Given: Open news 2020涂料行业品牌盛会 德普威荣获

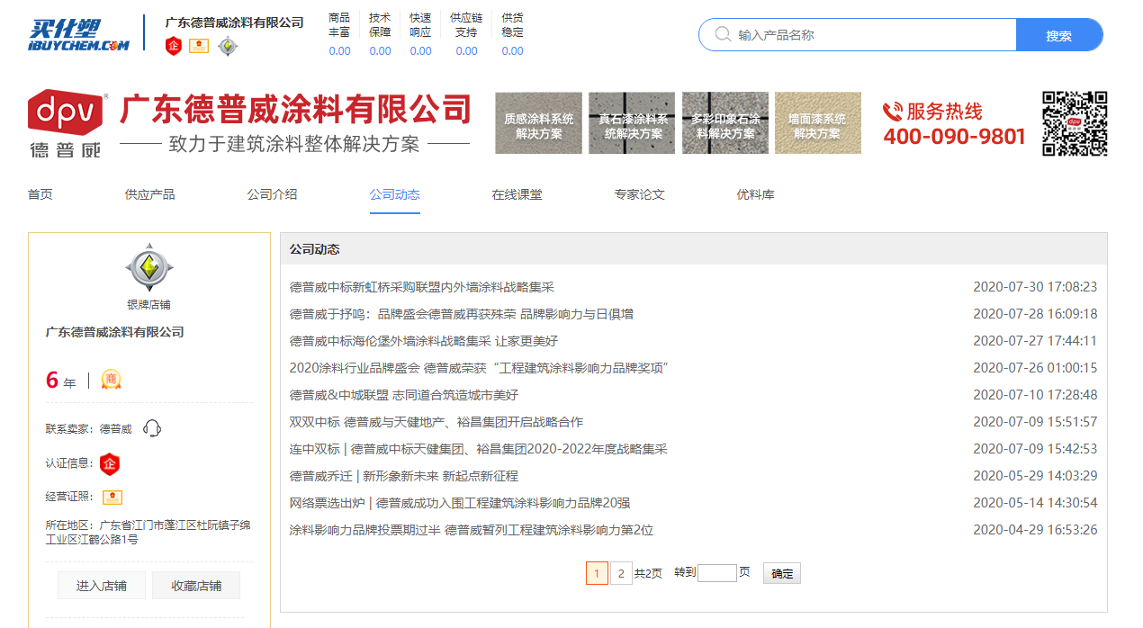Looking at the screenshot, I should coord(479,368).
